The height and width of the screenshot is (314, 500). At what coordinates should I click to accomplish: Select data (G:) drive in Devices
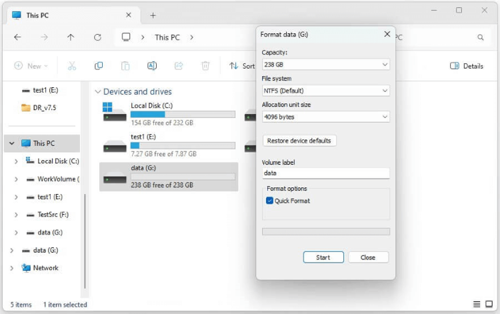coord(169,177)
